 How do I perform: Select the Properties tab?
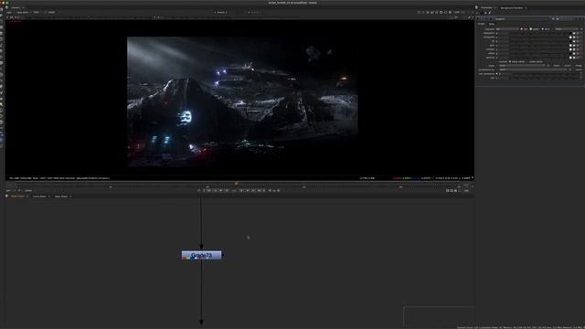click(486, 8)
